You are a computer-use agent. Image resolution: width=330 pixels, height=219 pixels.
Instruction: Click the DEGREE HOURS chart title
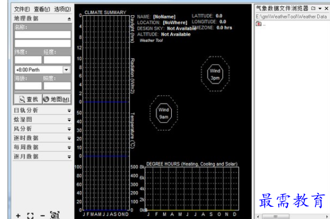click(192, 164)
